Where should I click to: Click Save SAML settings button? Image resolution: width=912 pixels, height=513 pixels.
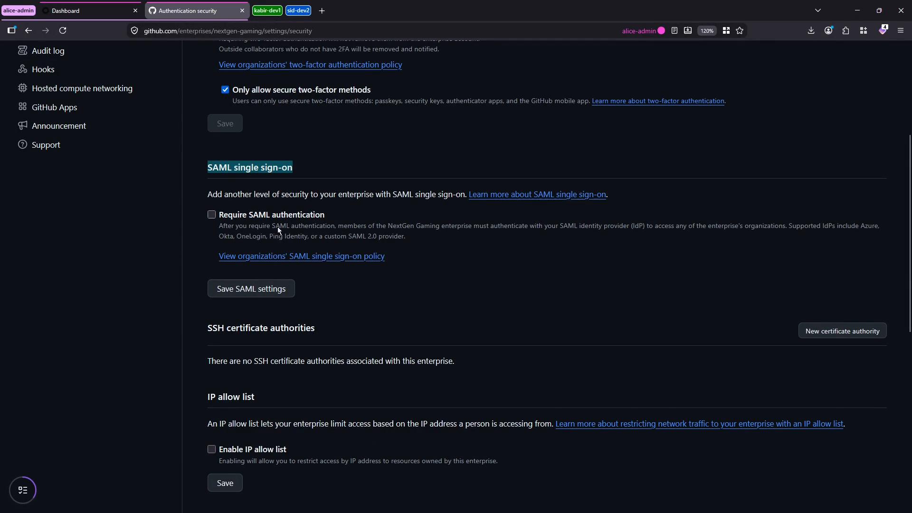(251, 289)
